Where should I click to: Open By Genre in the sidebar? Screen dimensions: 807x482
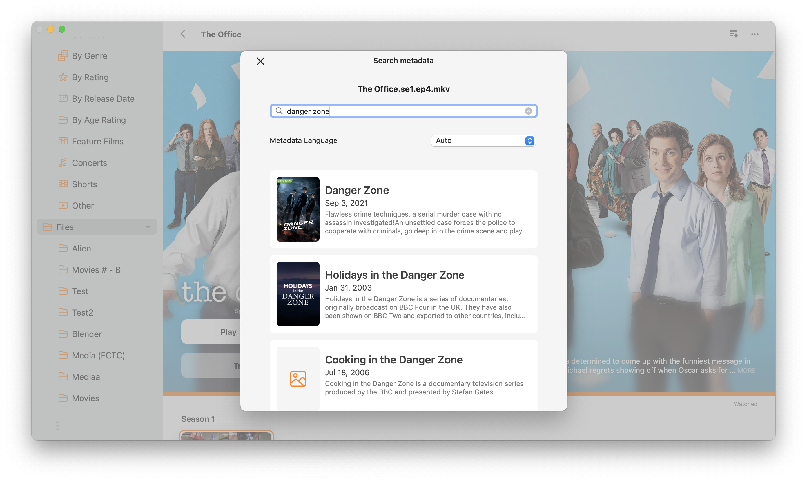tap(89, 56)
